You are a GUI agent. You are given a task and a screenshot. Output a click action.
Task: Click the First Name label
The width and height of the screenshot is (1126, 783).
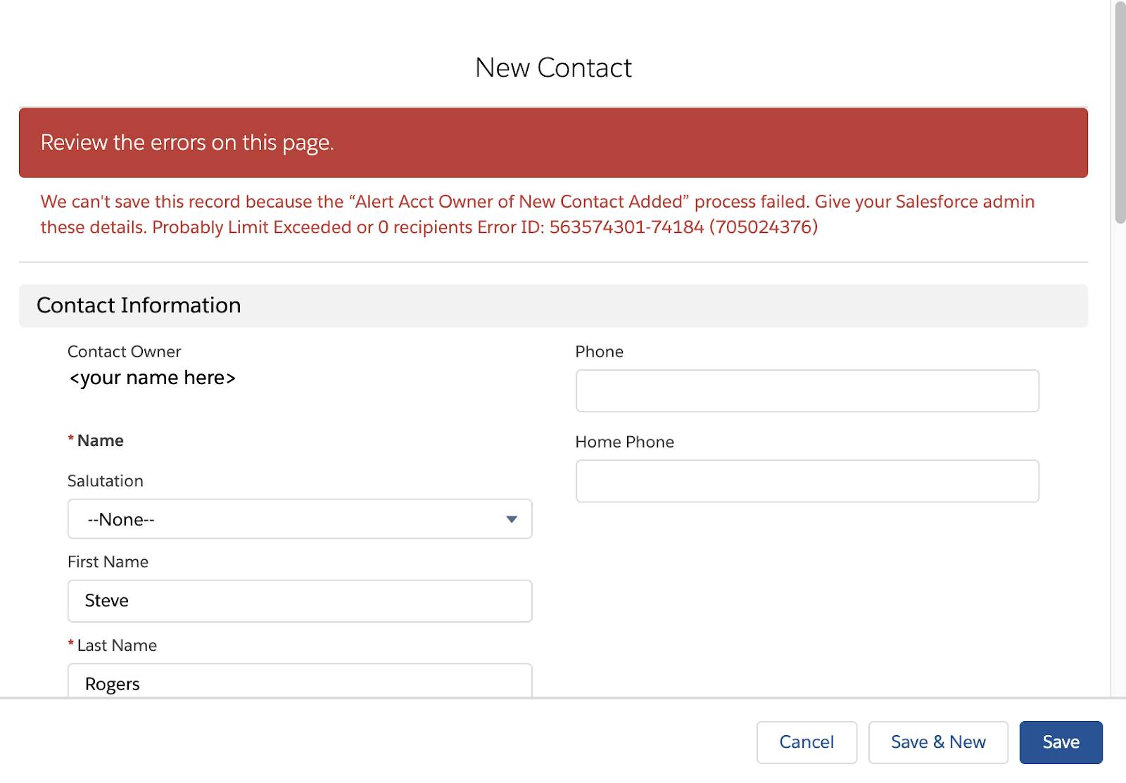click(108, 562)
